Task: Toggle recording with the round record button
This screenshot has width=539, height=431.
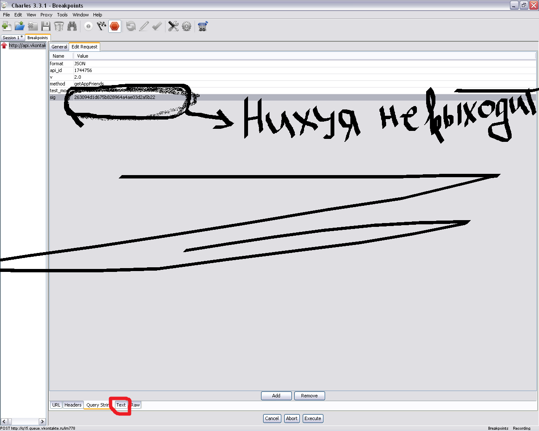Action: point(88,27)
